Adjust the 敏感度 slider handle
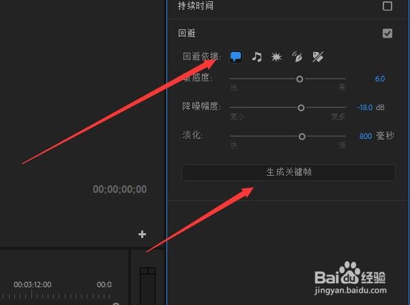Viewport: 410px width, 305px height. (299, 79)
